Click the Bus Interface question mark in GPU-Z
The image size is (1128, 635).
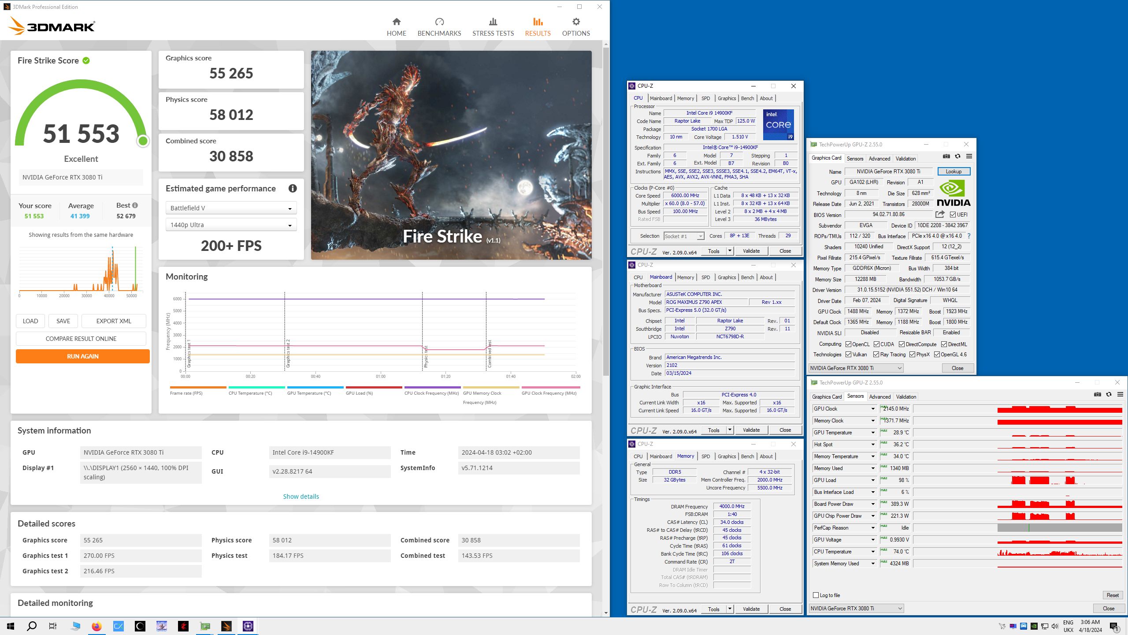point(969,236)
